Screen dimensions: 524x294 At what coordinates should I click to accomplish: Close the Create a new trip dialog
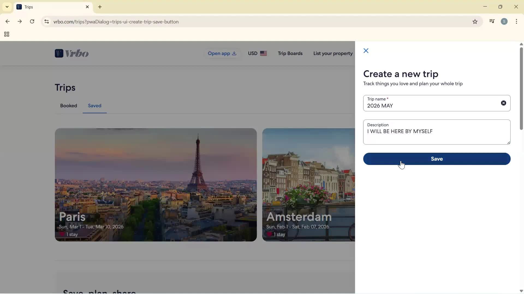click(x=366, y=51)
